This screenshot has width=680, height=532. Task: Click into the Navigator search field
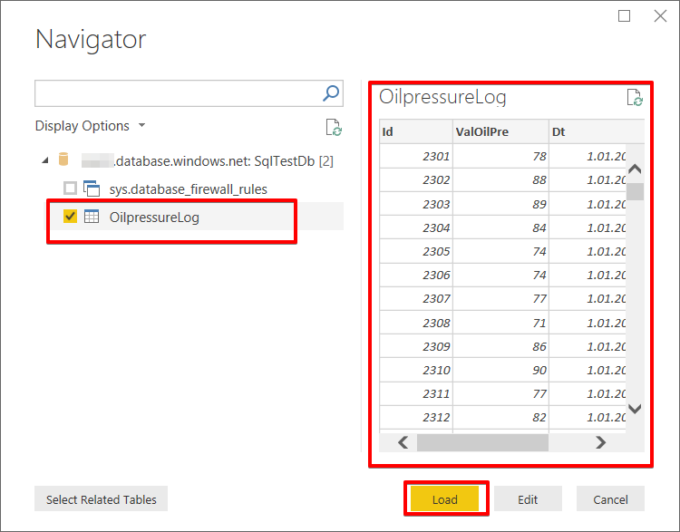point(177,93)
